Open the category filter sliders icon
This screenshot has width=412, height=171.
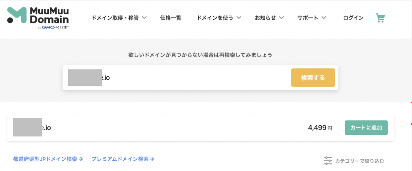[x=328, y=161]
